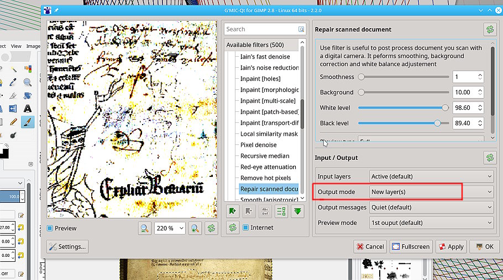Open the View menu in GIMP
The width and height of the screenshot is (503, 280).
16,46
